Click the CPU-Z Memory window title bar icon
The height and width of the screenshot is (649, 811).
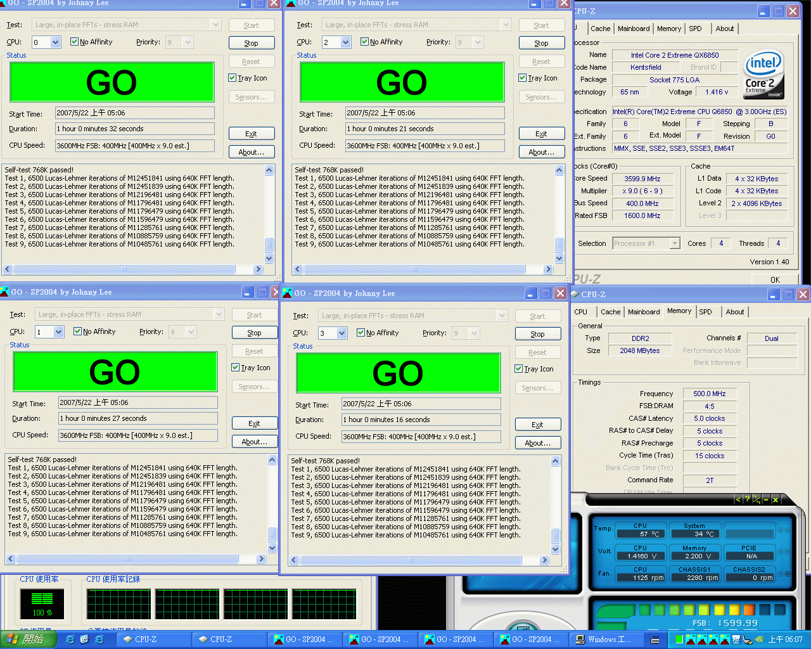coord(575,294)
